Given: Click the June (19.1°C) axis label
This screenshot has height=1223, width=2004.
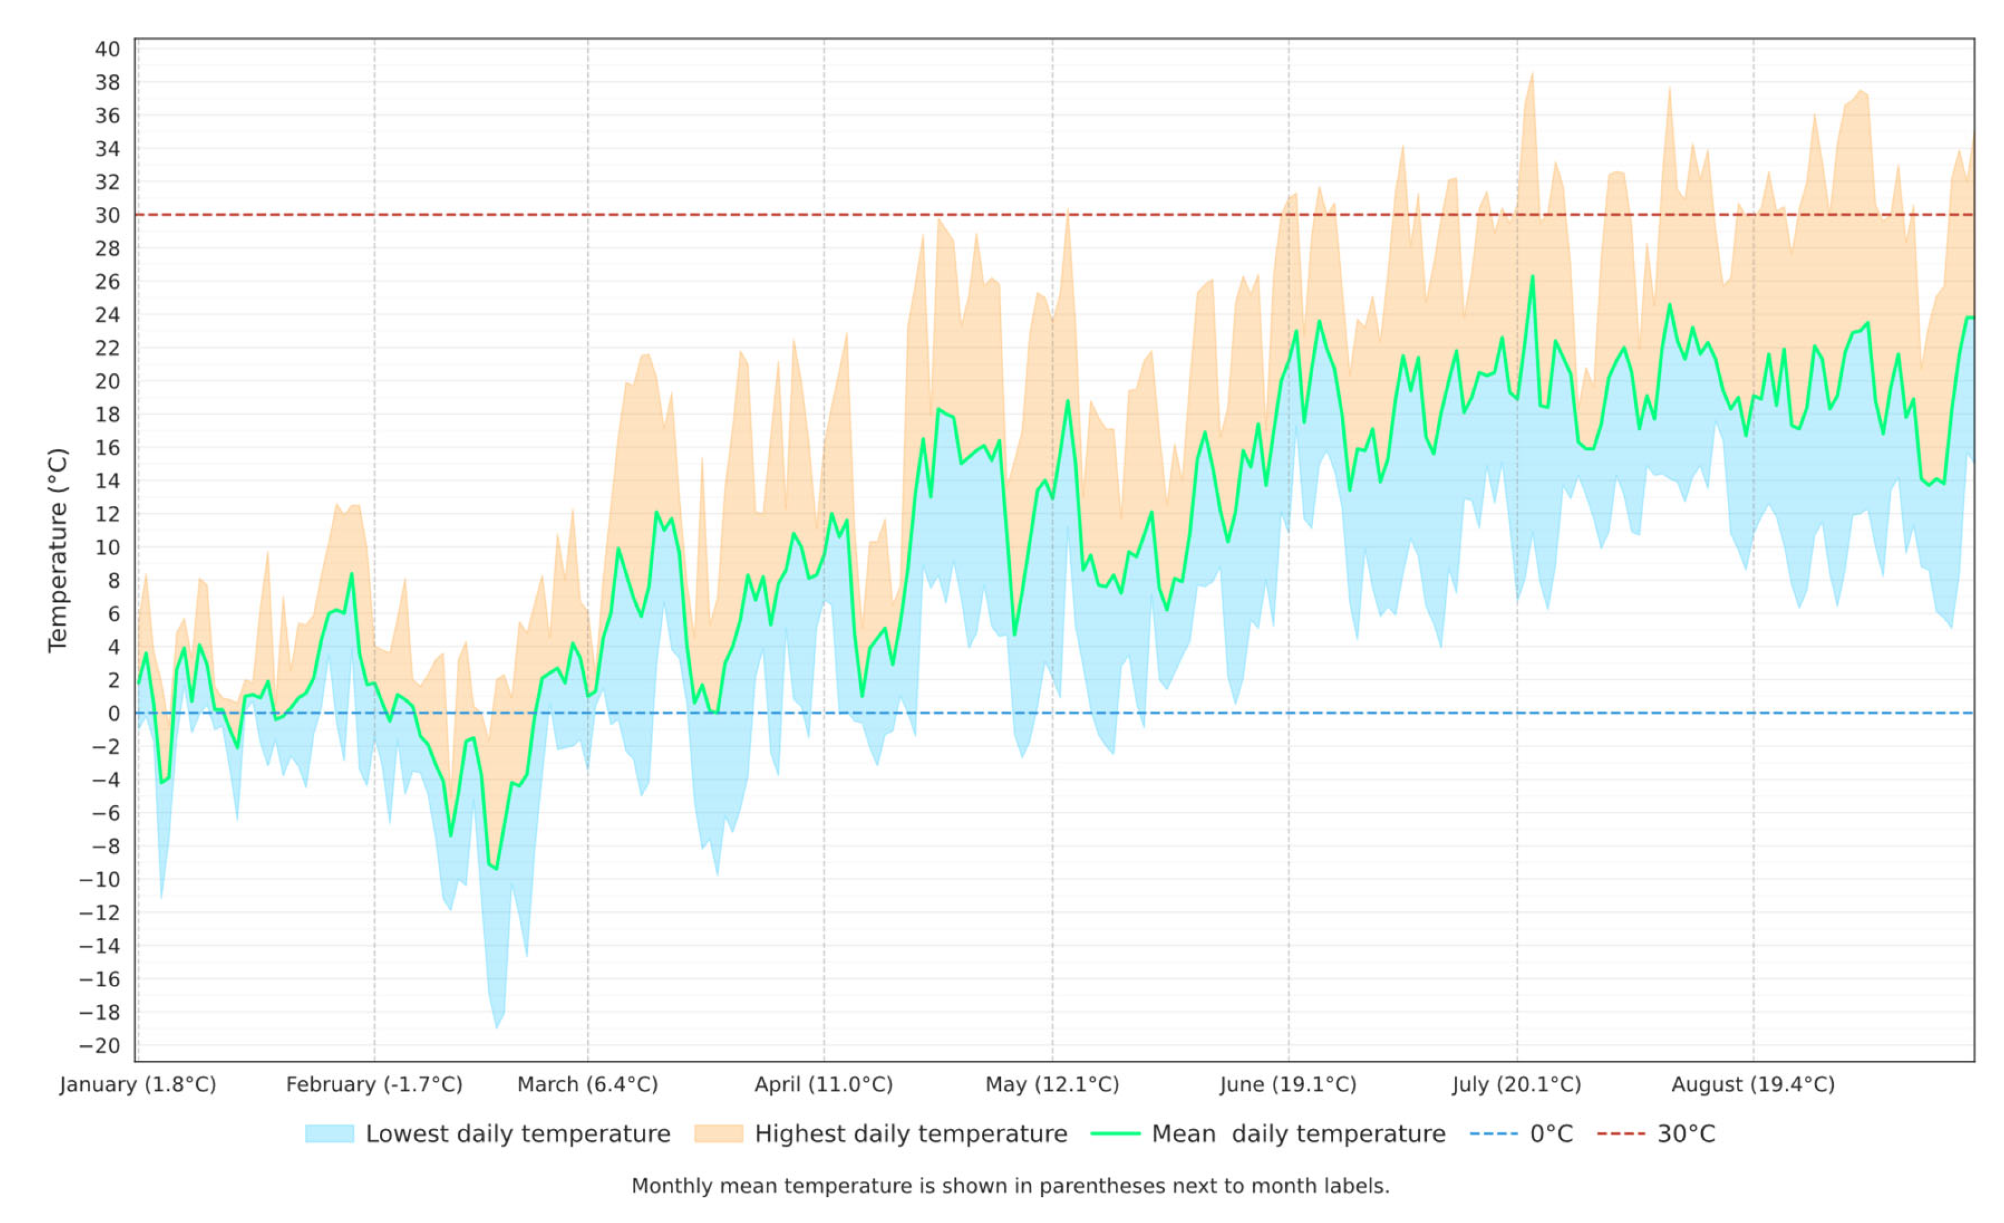Looking at the screenshot, I should (x=1288, y=1085).
